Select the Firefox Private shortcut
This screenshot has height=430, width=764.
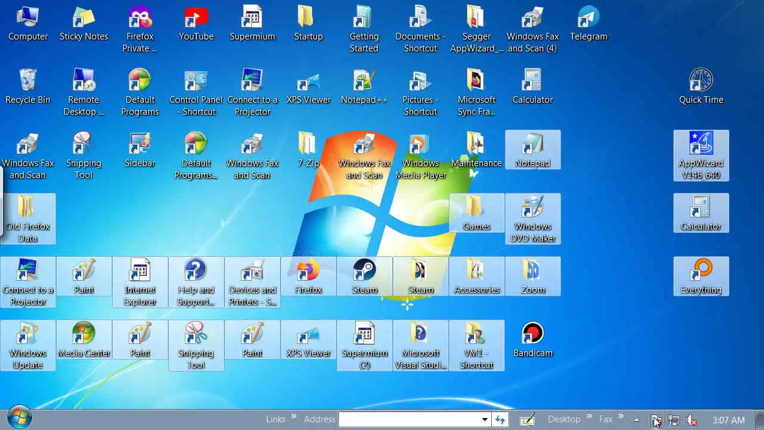140,30
